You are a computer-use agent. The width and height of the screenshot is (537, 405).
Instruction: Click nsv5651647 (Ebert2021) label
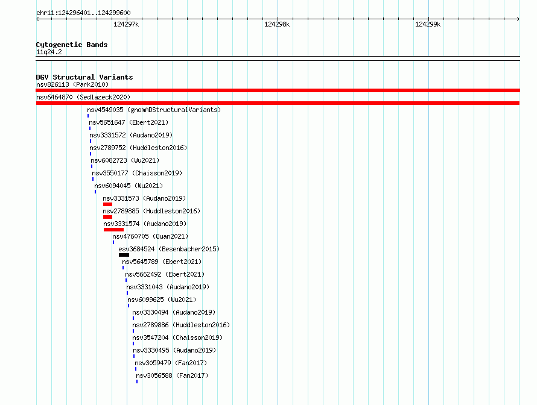tap(129, 122)
